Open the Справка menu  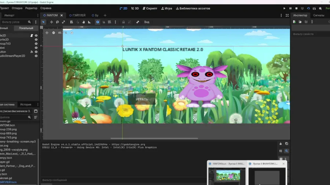[x=46, y=8]
